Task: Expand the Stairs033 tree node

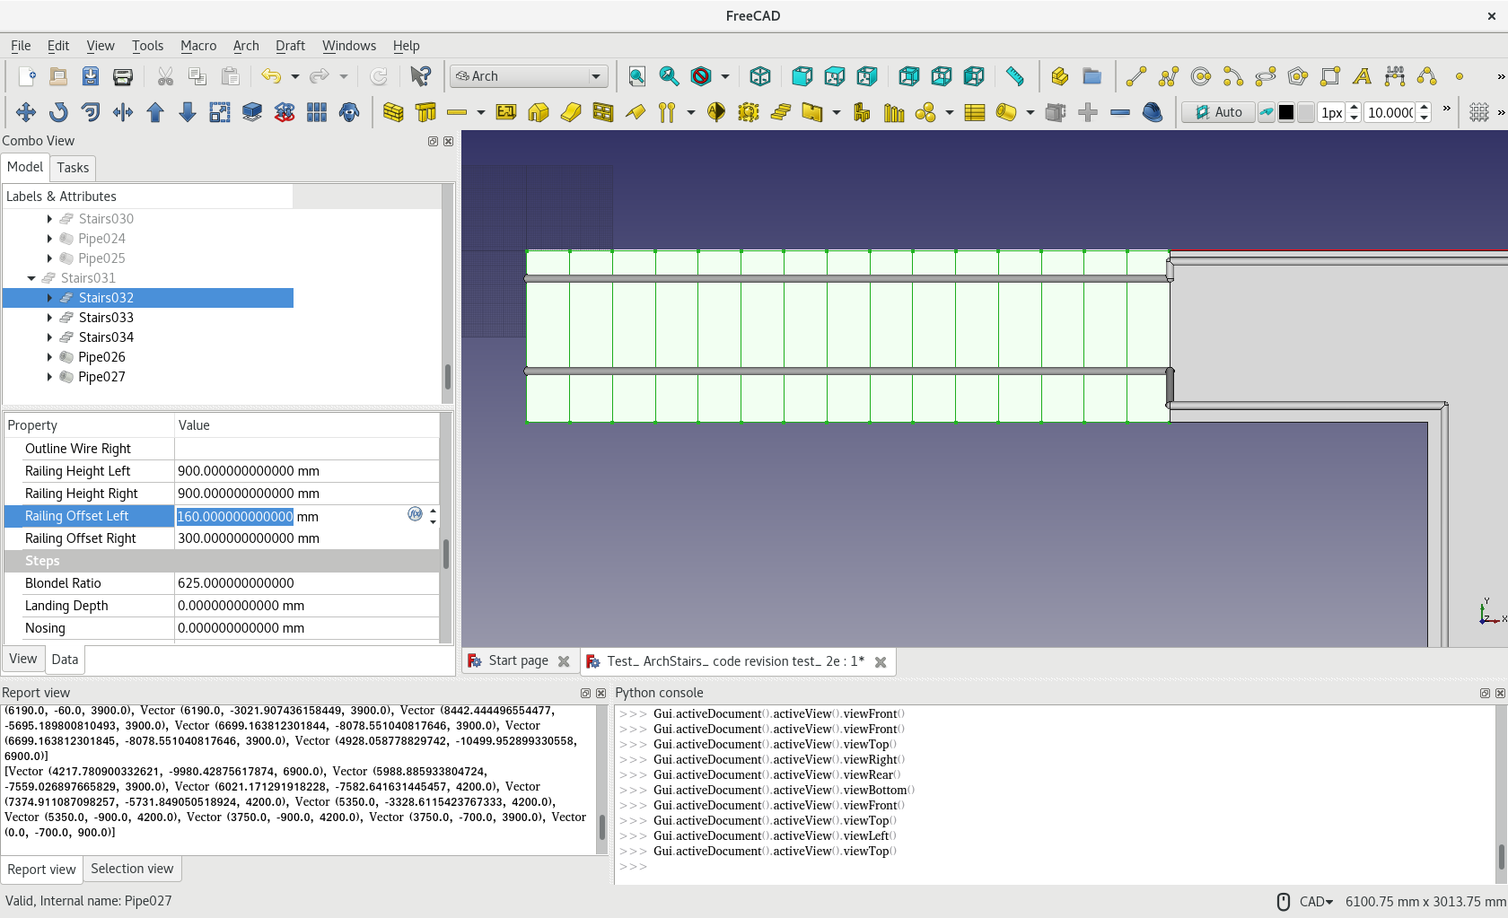Action: [49, 318]
